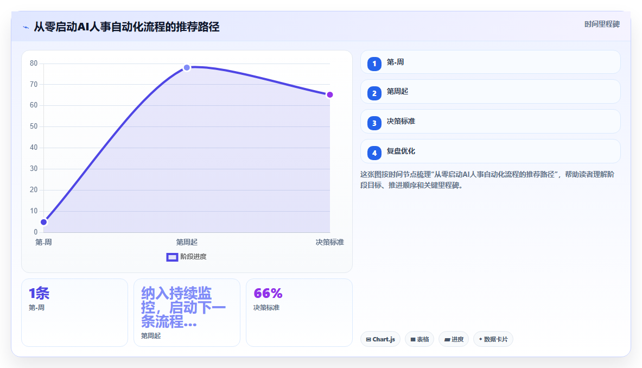
Task: Click the 阶段进度 legend label
Action: coord(193,257)
